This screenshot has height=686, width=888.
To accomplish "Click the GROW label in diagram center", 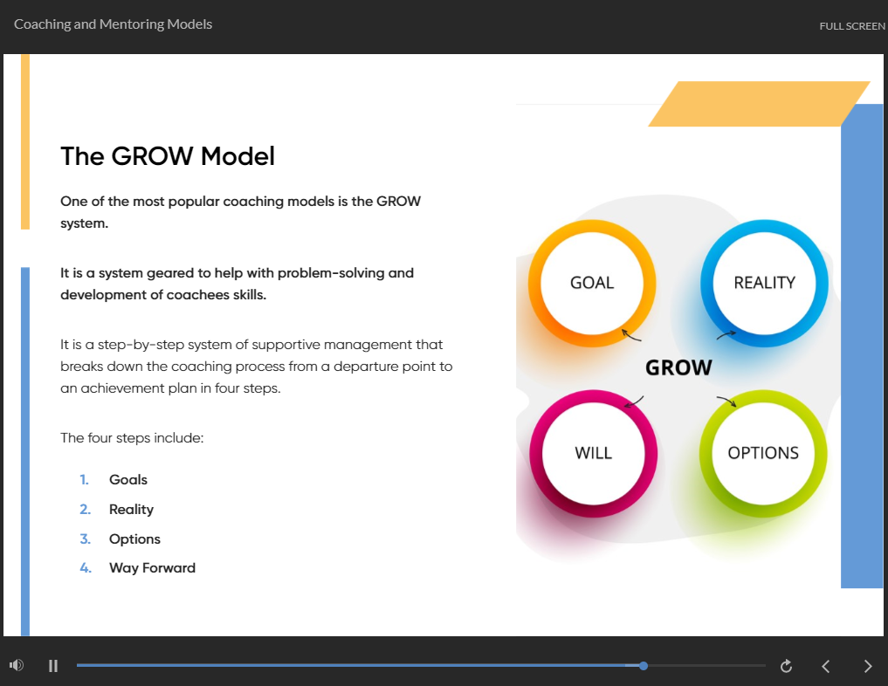I will point(678,368).
